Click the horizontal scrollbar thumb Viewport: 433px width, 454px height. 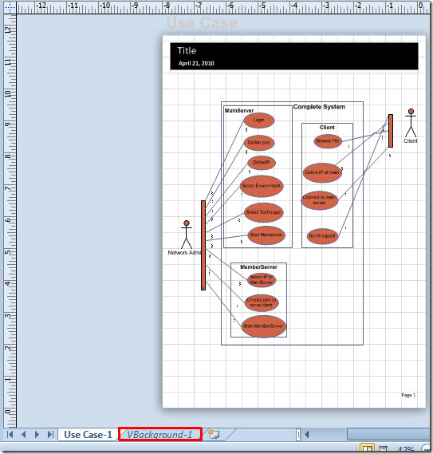click(x=388, y=434)
